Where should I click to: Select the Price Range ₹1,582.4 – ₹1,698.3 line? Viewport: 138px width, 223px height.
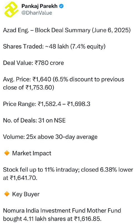pos(47,104)
